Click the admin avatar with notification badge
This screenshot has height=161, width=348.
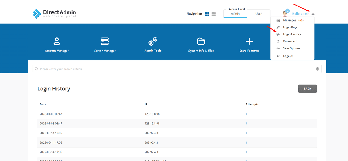(285, 13)
